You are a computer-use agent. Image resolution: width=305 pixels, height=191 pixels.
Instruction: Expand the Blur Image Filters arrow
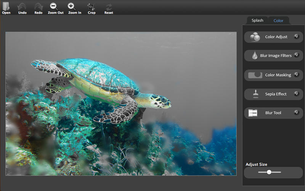click(296, 55)
